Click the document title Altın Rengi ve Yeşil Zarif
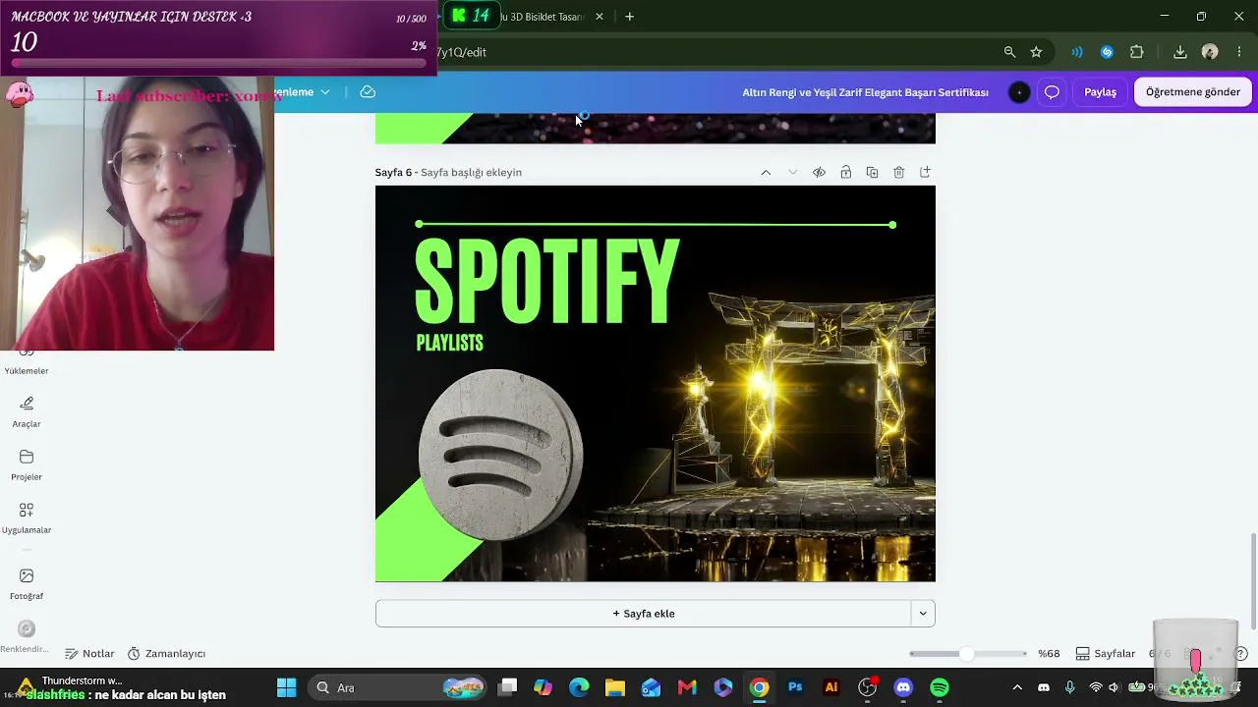The image size is (1258, 707). point(865,92)
